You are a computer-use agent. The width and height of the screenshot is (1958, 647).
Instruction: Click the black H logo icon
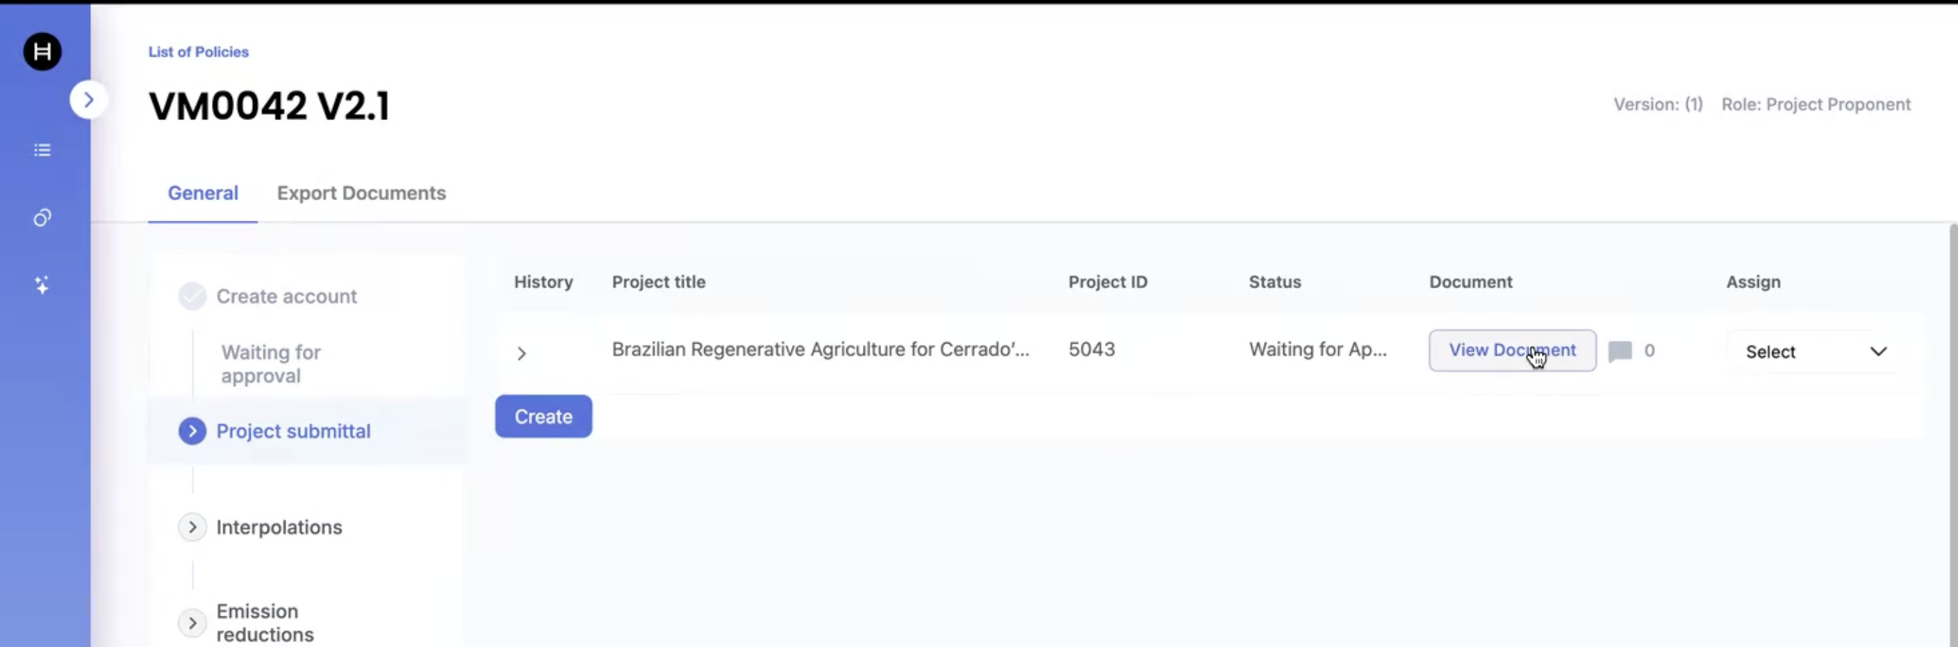pyautogui.click(x=42, y=51)
